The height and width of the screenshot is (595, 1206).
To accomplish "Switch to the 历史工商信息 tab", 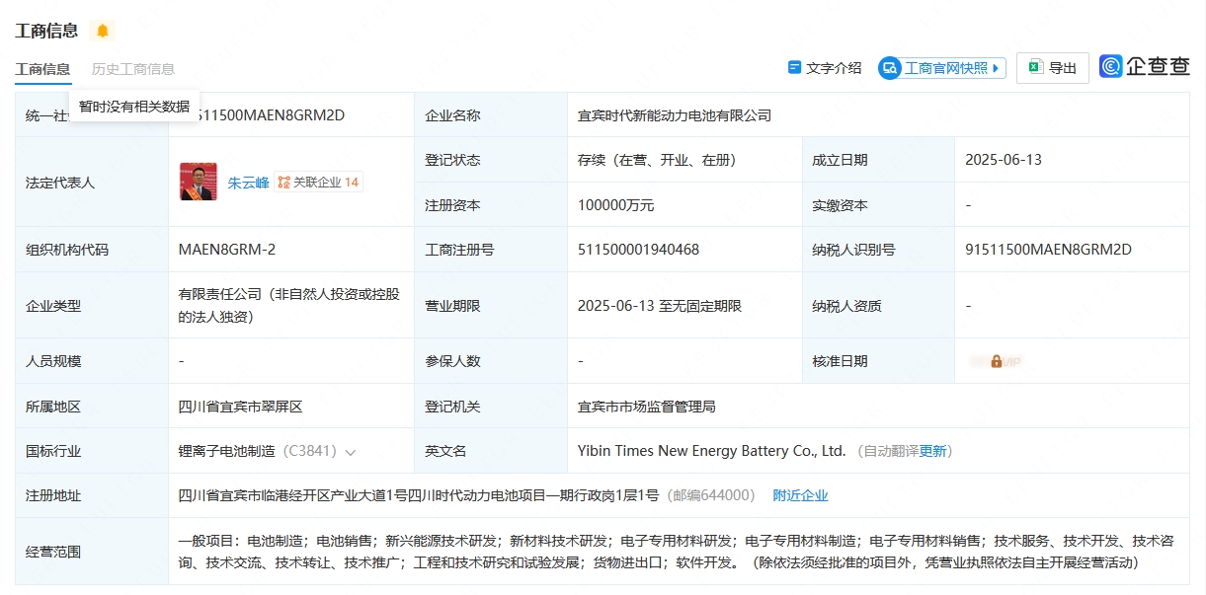I will coord(133,69).
